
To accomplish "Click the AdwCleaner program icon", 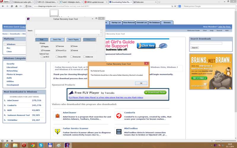I will tap(57, 115).
